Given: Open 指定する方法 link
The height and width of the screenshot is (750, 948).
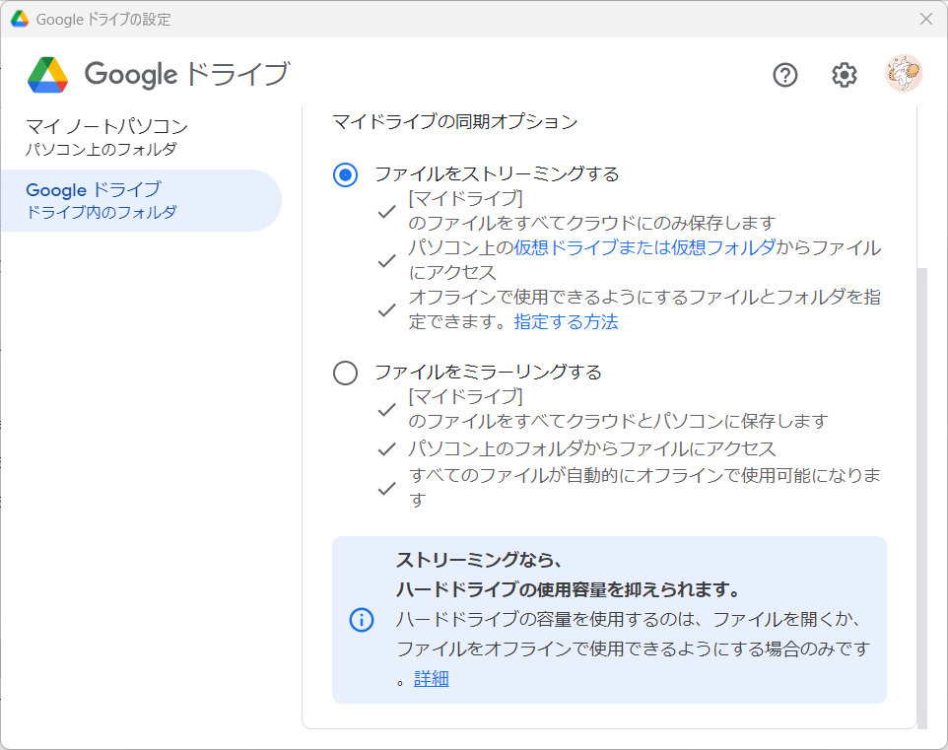Looking at the screenshot, I should pos(566,321).
